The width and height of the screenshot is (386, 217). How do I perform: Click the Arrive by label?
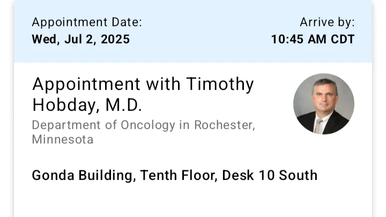(327, 22)
